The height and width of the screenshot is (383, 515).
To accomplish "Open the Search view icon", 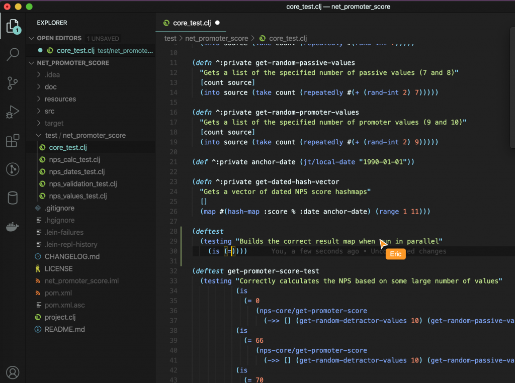I will pos(13,54).
